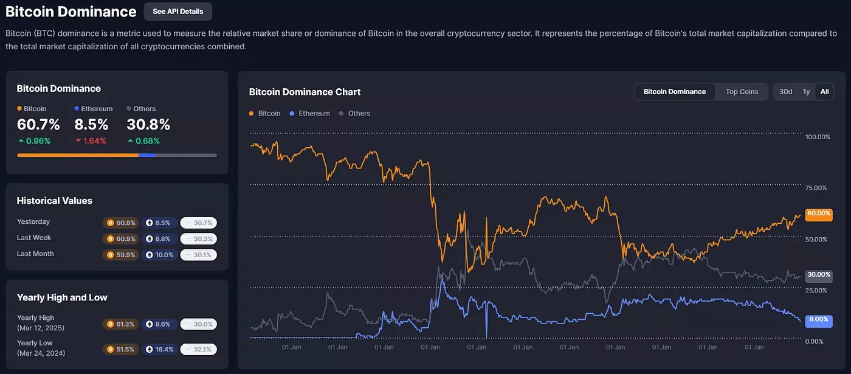The image size is (851, 374).
Task: Toggle Ethereum series in chart legend
Action: (310, 114)
